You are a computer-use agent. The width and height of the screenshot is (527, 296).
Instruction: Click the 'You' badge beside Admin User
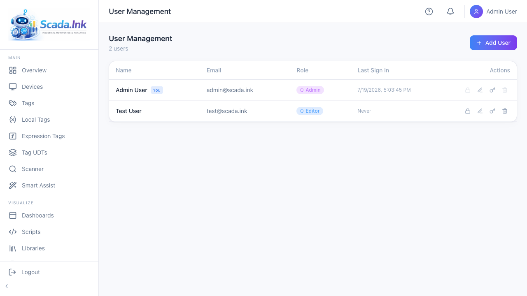tap(157, 90)
